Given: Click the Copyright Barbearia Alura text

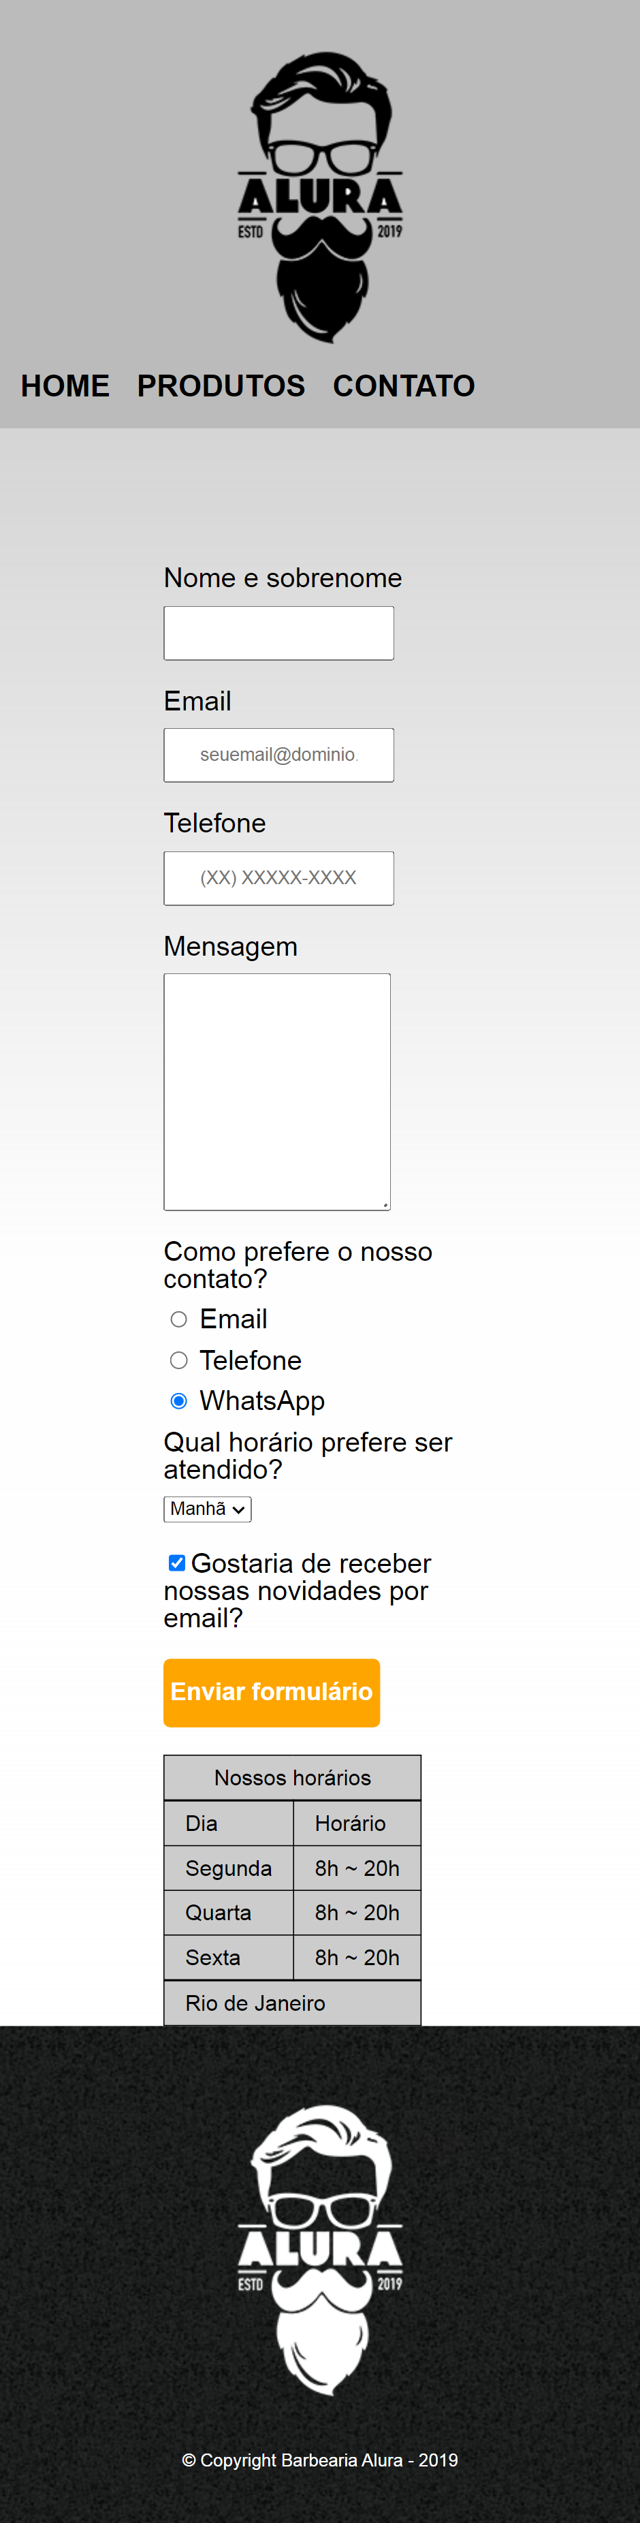Looking at the screenshot, I should tap(320, 2460).
